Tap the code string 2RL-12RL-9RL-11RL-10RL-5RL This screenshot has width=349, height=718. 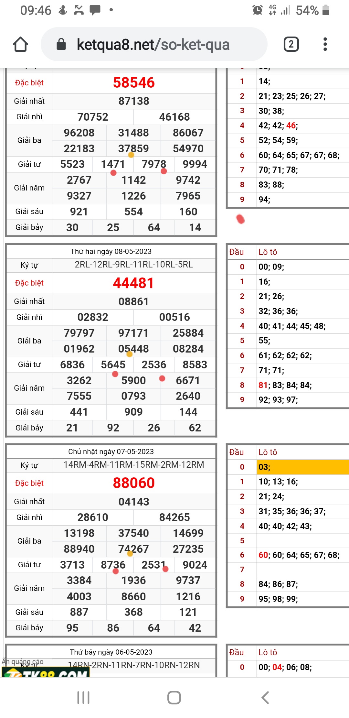134,265
